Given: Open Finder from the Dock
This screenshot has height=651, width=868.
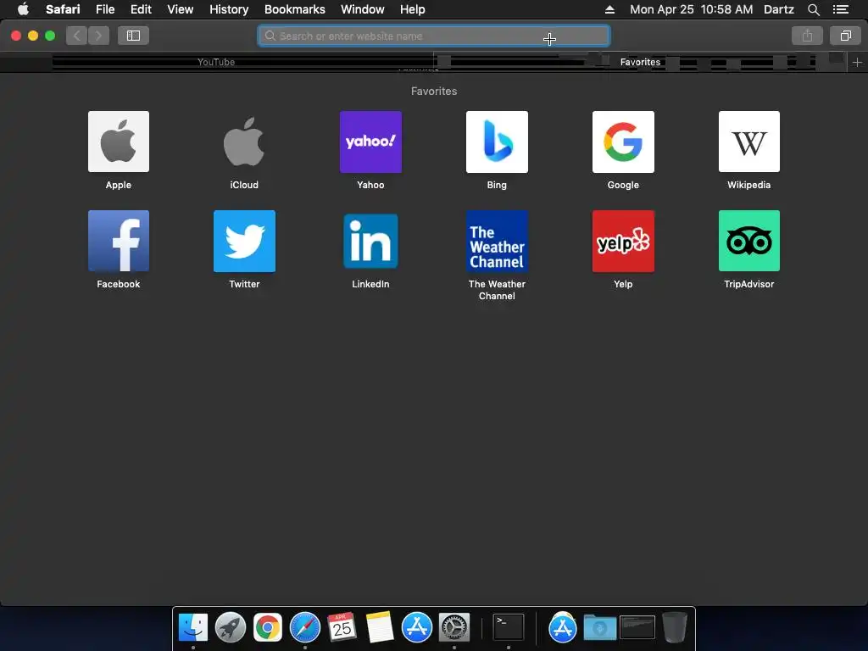Looking at the screenshot, I should [193, 628].
